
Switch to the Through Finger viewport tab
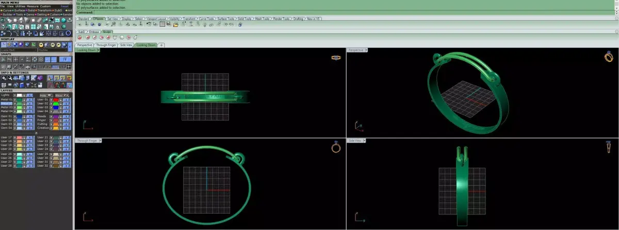click(106, 45)
